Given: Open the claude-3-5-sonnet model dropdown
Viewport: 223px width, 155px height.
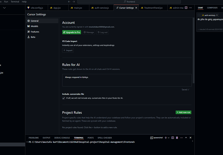Looking at the screenshot, I should point(210,29).
